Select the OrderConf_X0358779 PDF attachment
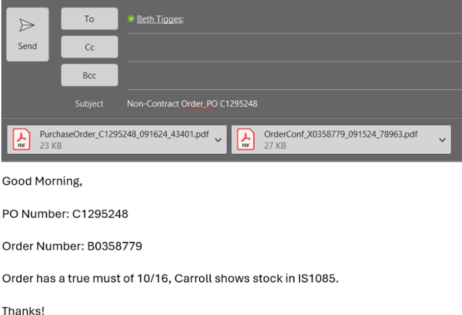The height and width of the screenshot is (315, 462). pos(341,140)
